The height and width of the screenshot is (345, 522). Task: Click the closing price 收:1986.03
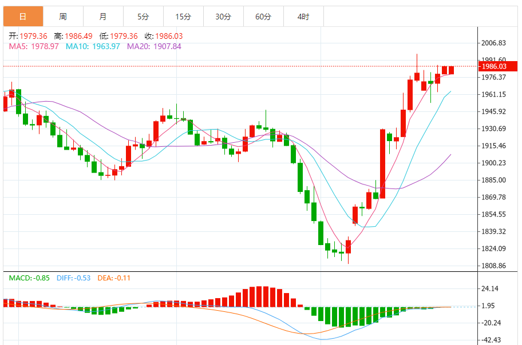[x=164, y=36]
